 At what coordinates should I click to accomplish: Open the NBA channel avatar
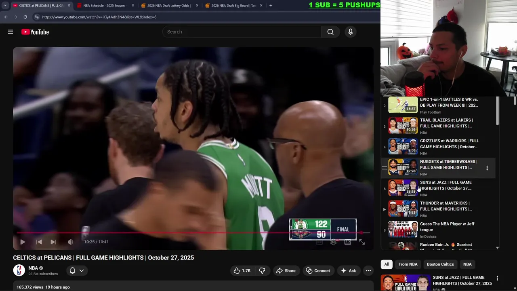[x=19, y=270]
